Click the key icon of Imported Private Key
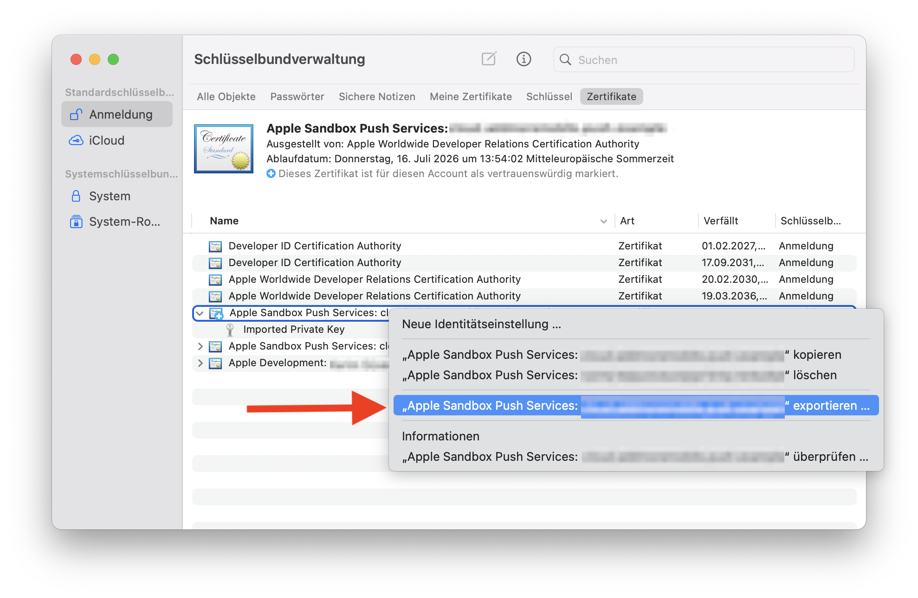This screenshot has width=918, height=598. 230,330
